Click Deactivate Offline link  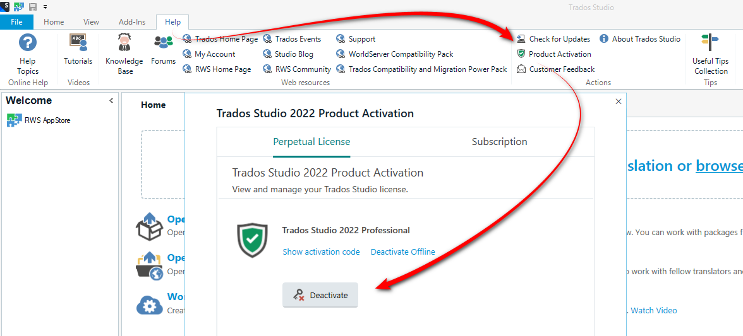pos(403,252)
